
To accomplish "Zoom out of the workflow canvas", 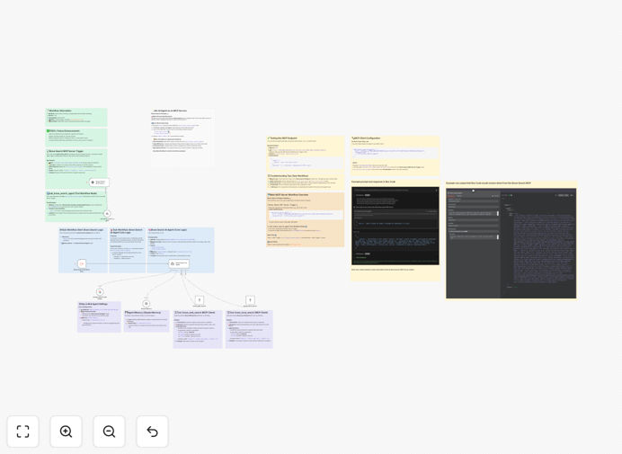I will [109, 432].
